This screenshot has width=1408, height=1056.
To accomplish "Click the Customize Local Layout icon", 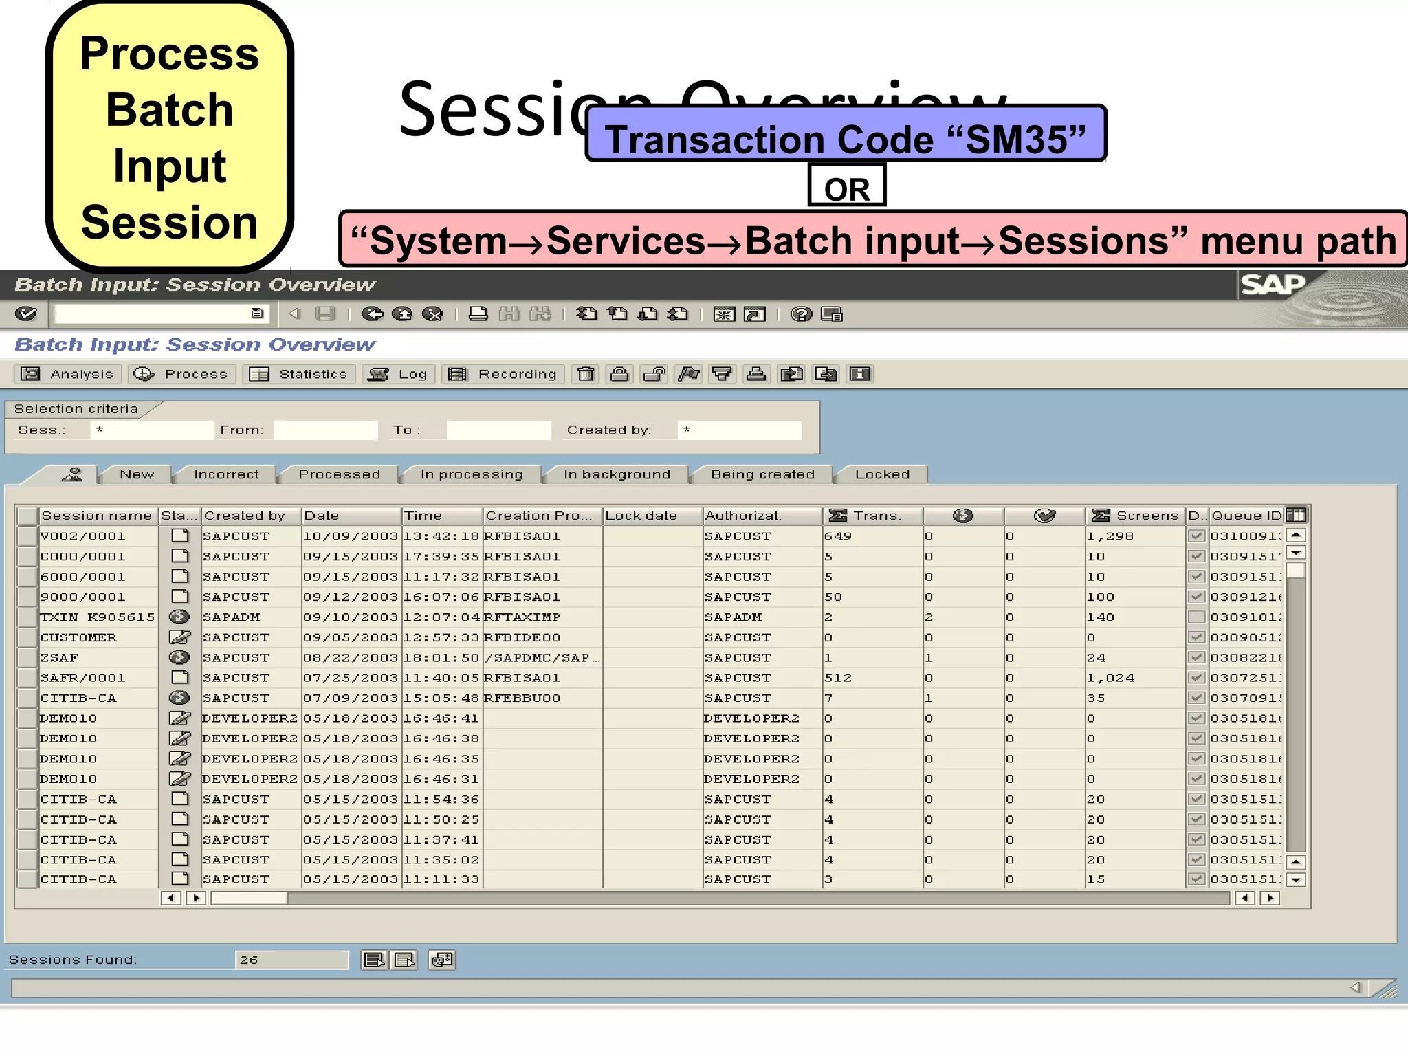I will pyautogui.click(x=832, y=314).
